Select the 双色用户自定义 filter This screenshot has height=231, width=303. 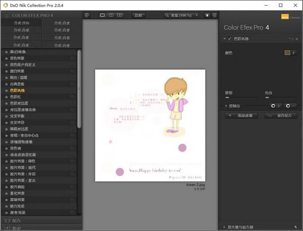pyautogui.click(x=39, y=65)
